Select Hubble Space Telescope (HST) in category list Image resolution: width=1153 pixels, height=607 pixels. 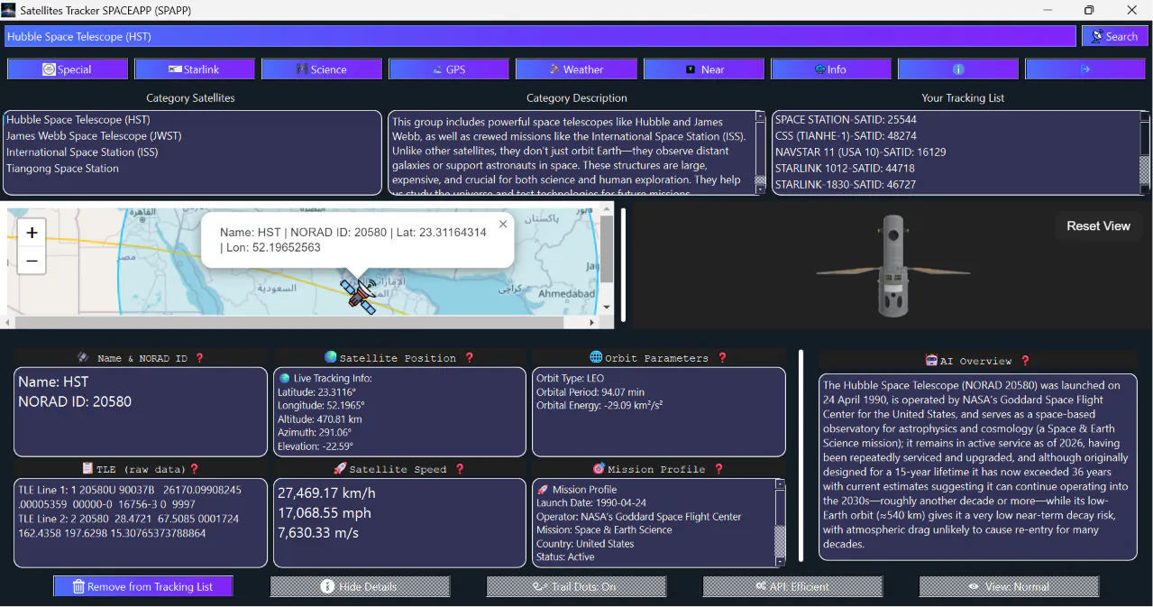(78, 119)
